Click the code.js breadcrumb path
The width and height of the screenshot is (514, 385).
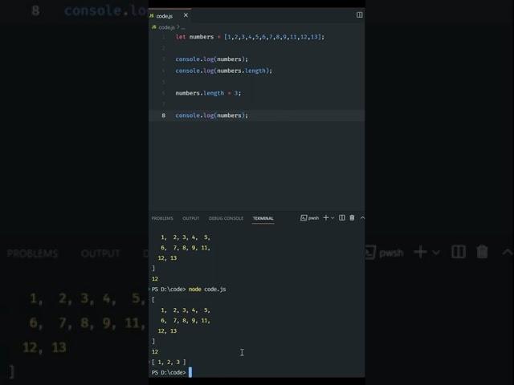coord(166,27)
